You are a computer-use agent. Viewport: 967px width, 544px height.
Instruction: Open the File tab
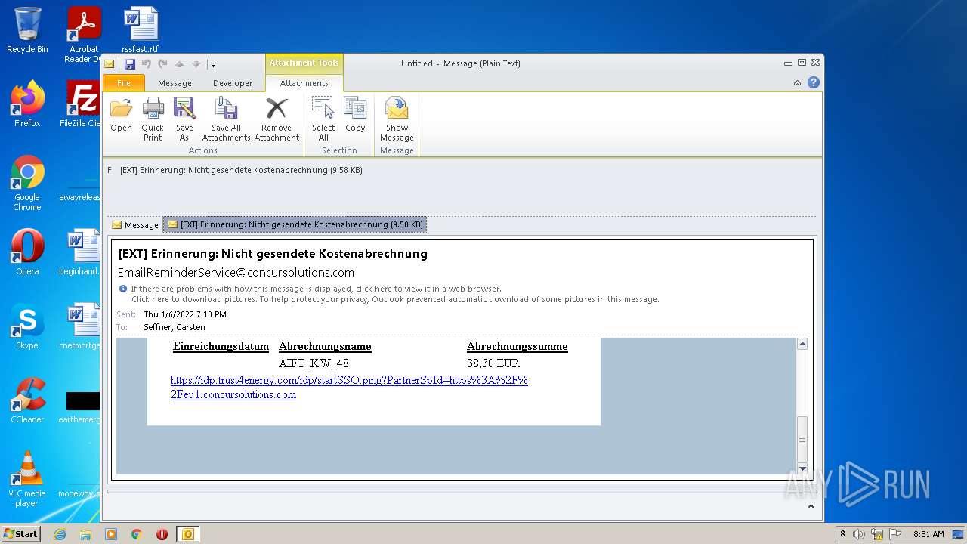pos(124,83)
